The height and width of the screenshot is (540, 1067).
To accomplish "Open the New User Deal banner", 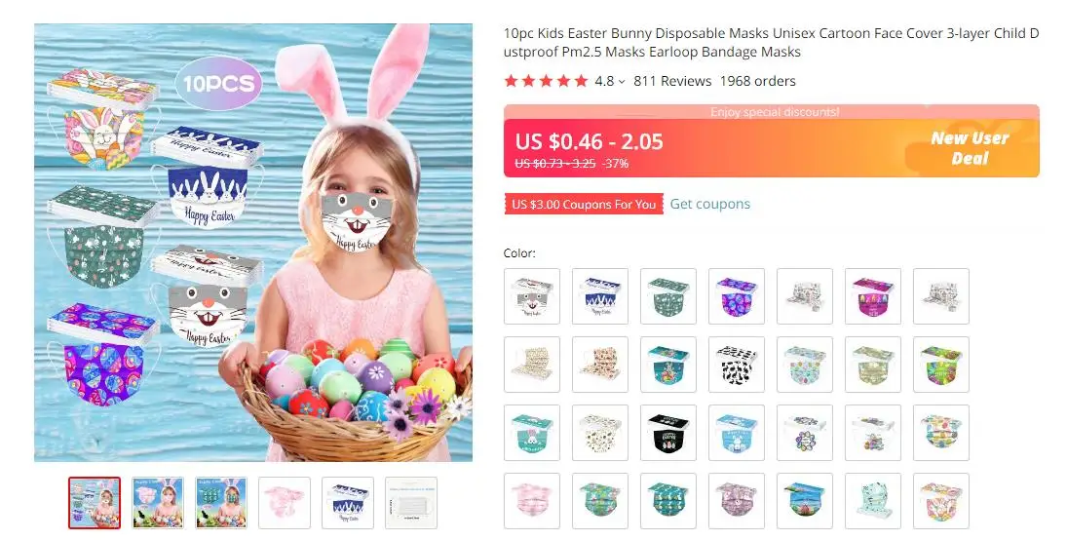I will [969, 148].
